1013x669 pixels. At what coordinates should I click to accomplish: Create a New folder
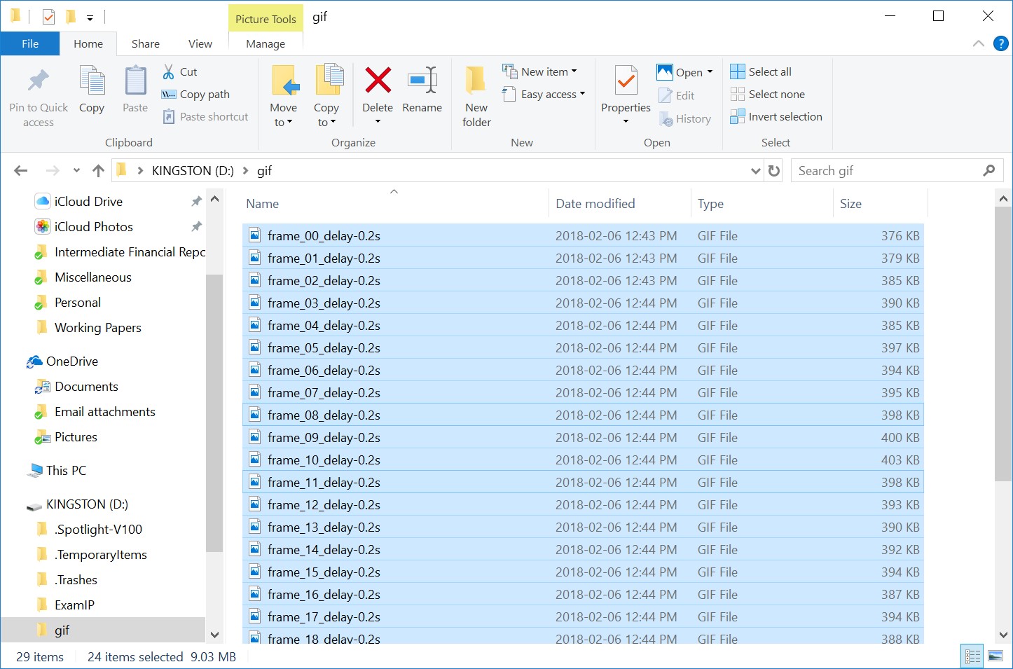click(x=476, y=97)
